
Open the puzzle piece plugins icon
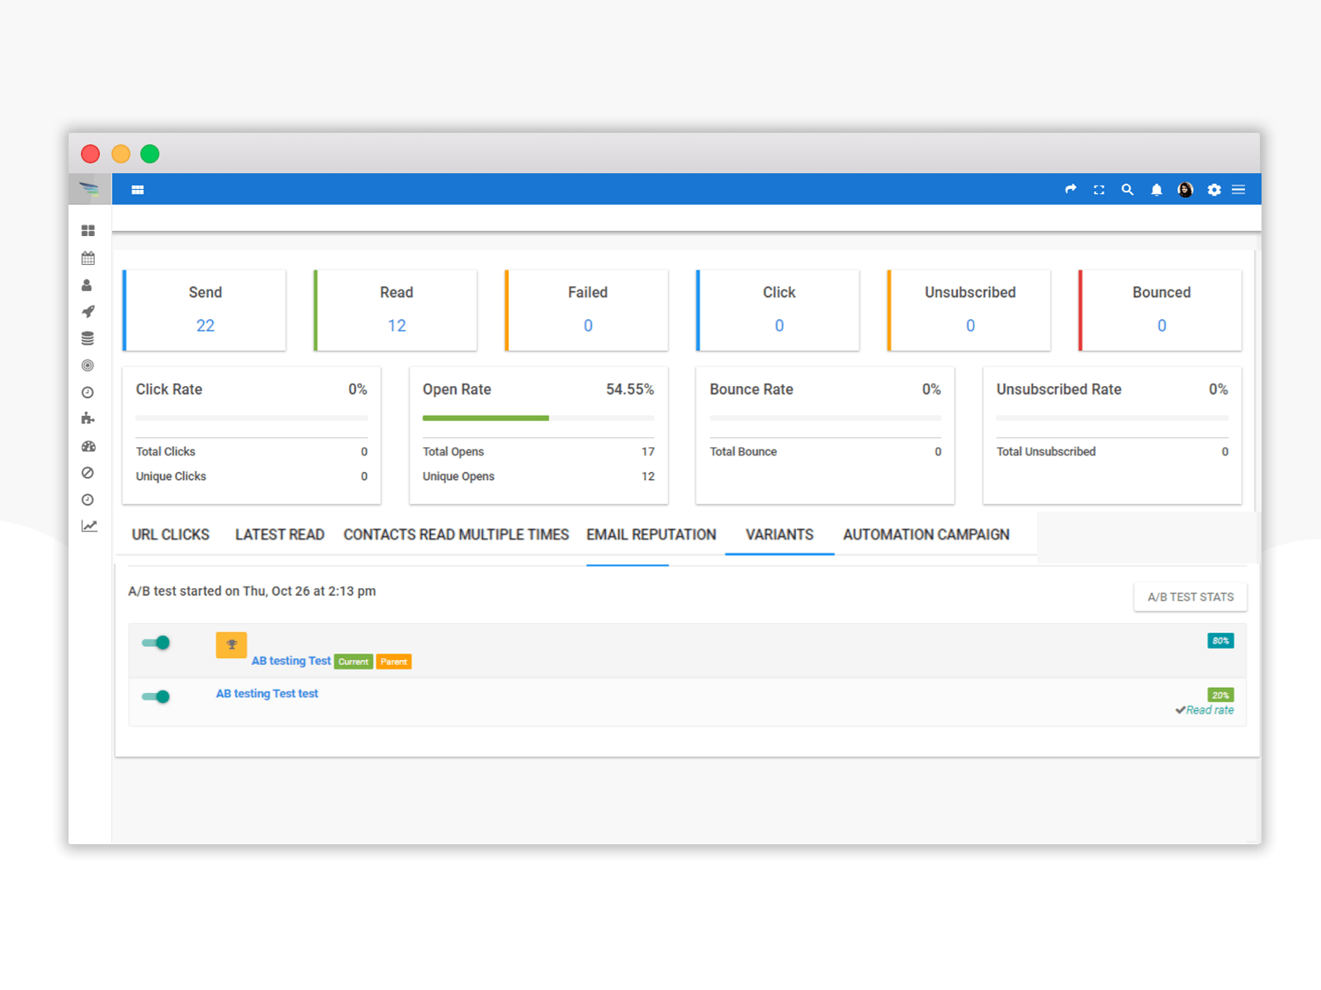pos(88,418)
